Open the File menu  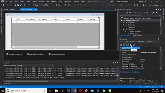[6, 1]
